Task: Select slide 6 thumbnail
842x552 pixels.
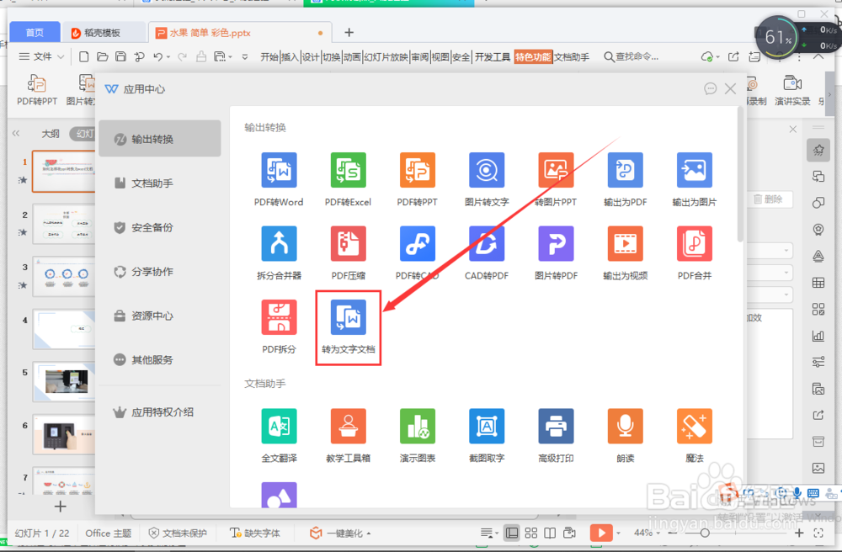Action: click(65, 434)
